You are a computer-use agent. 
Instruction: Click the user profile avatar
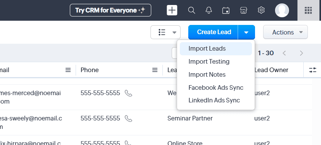point(282,10)
